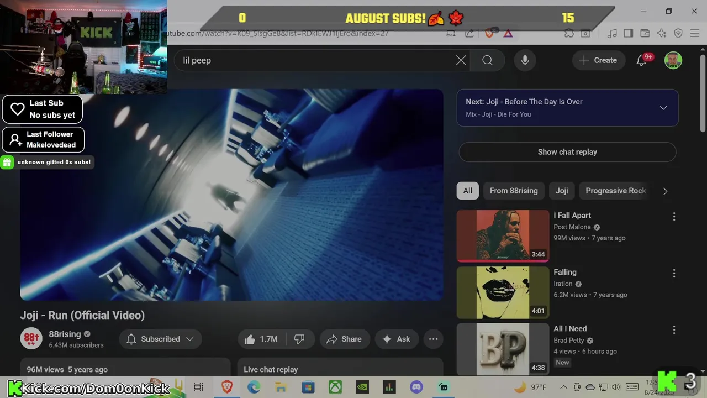This screenshot has width=707, height=398.
Task: Toggle the browser sidebar panel
Action: (629, 33)
